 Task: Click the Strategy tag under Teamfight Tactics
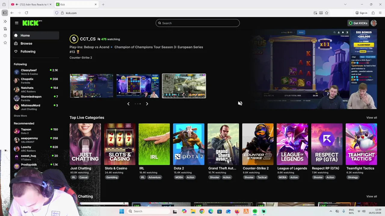coord(353,177)
